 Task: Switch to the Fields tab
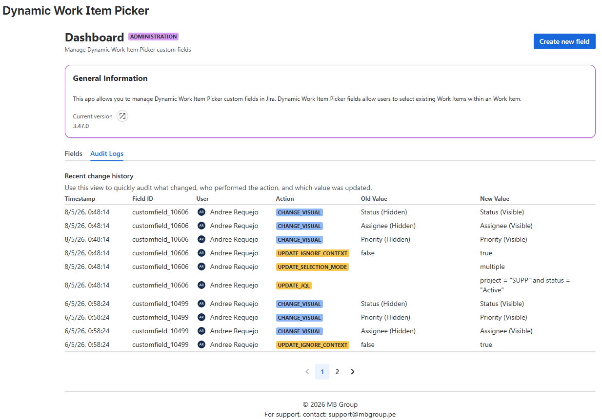coord(74,153)
